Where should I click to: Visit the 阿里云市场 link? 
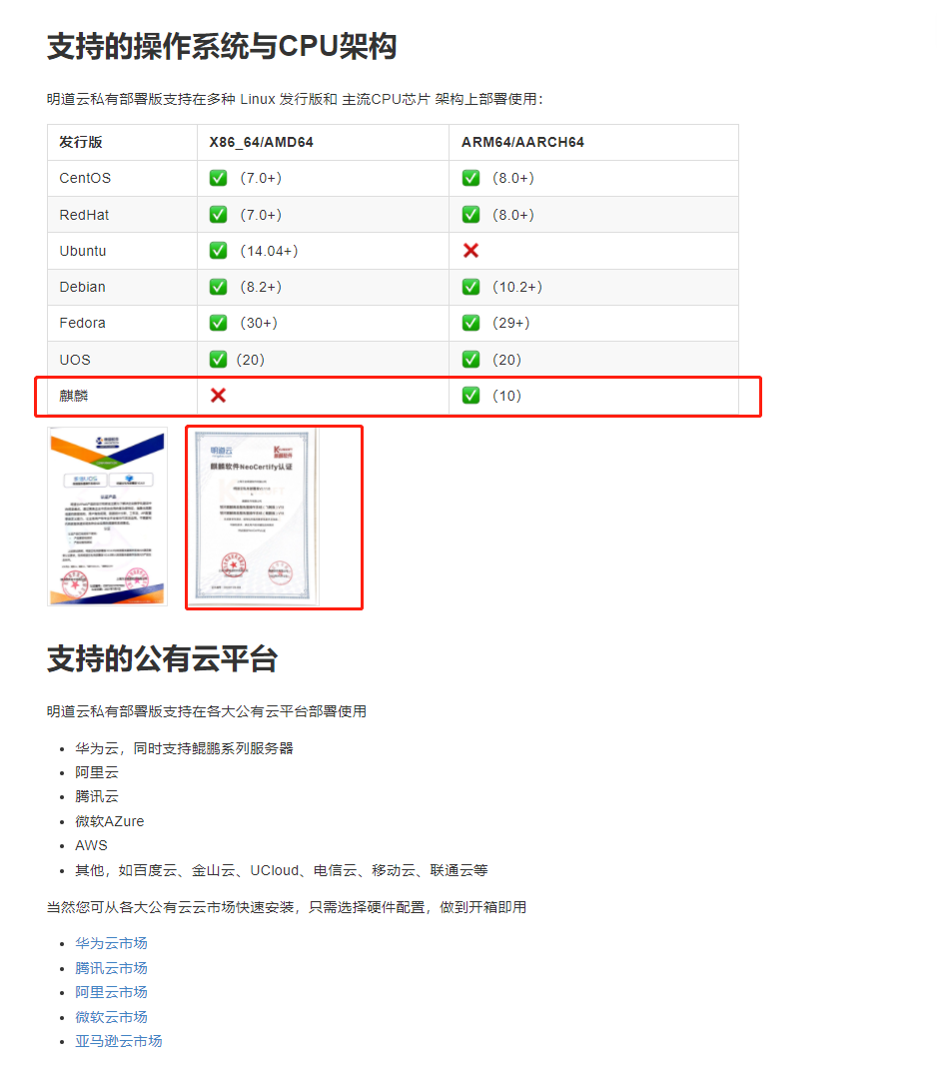111,992
